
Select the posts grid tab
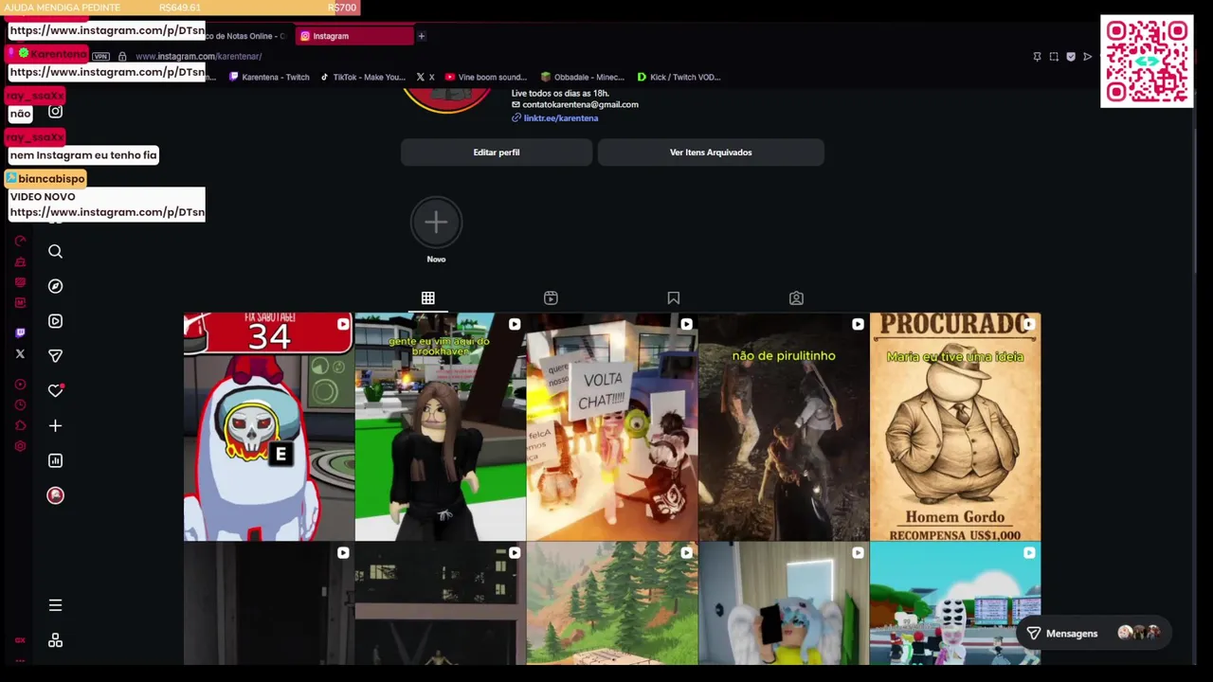(x=428, y=298)
